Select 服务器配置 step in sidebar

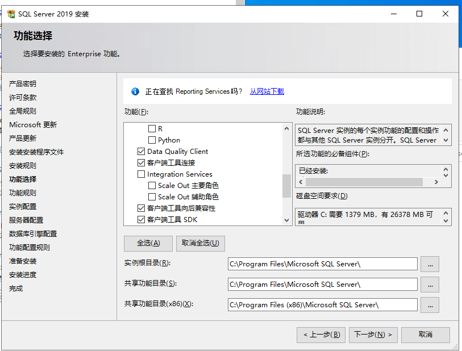pos(26,220)
